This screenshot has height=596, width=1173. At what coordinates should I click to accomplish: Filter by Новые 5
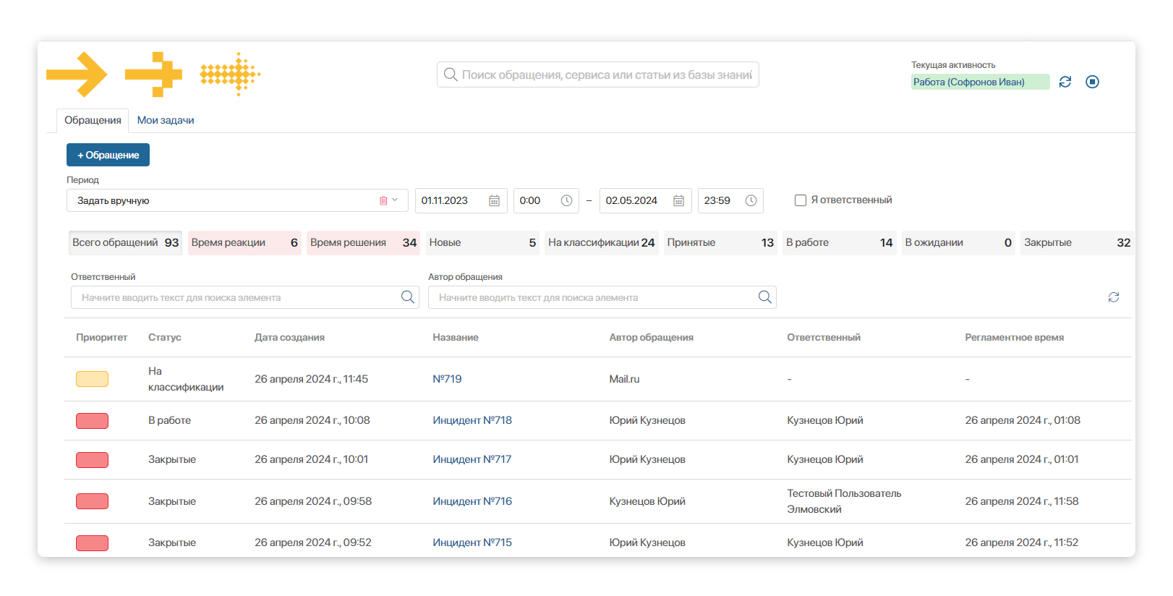click(482, 242)
